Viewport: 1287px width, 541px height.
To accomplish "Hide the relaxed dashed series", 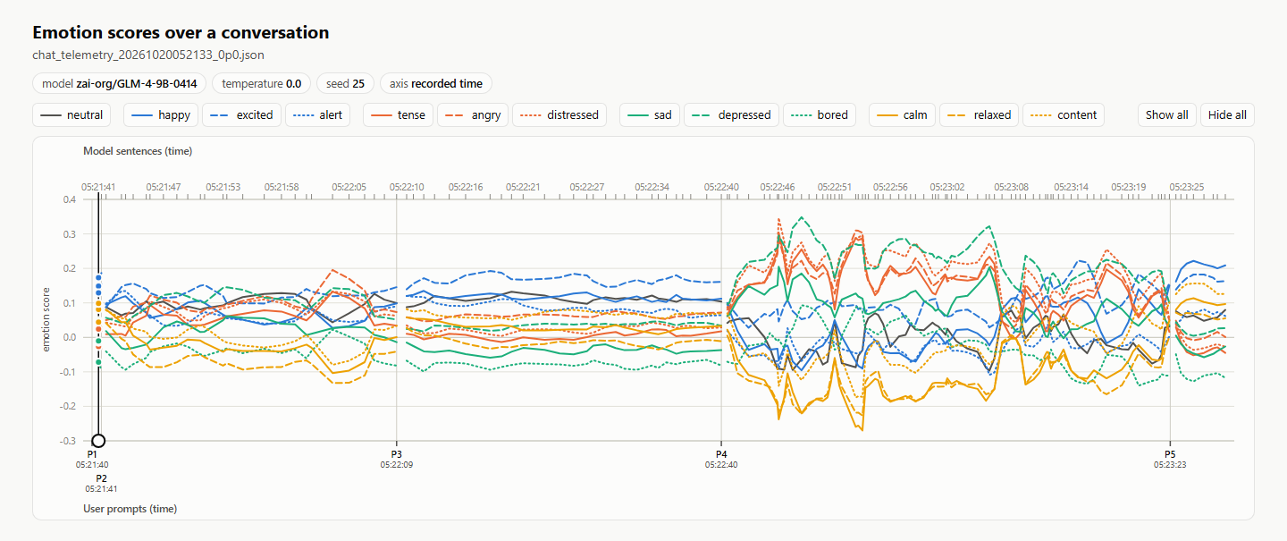I will 980,114.
